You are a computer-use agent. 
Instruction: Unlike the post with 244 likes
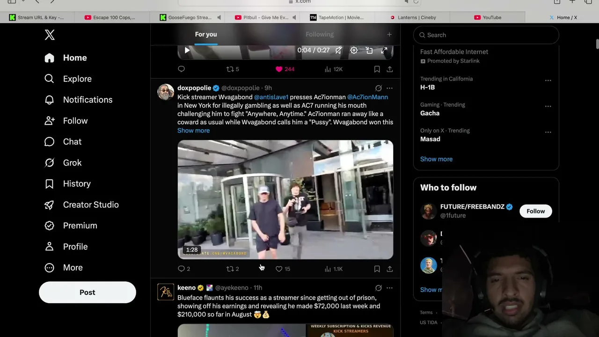point(285,69)
